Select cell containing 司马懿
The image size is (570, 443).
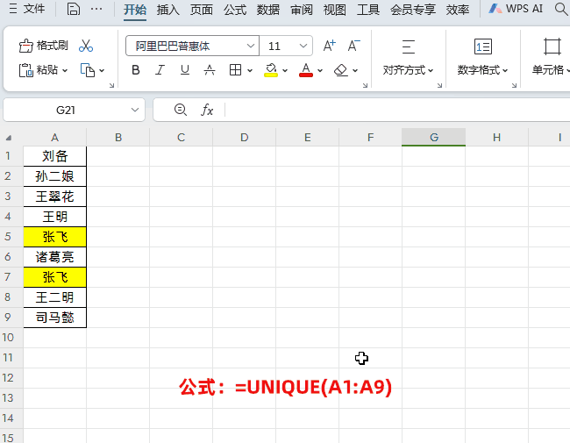coord(55,318)
